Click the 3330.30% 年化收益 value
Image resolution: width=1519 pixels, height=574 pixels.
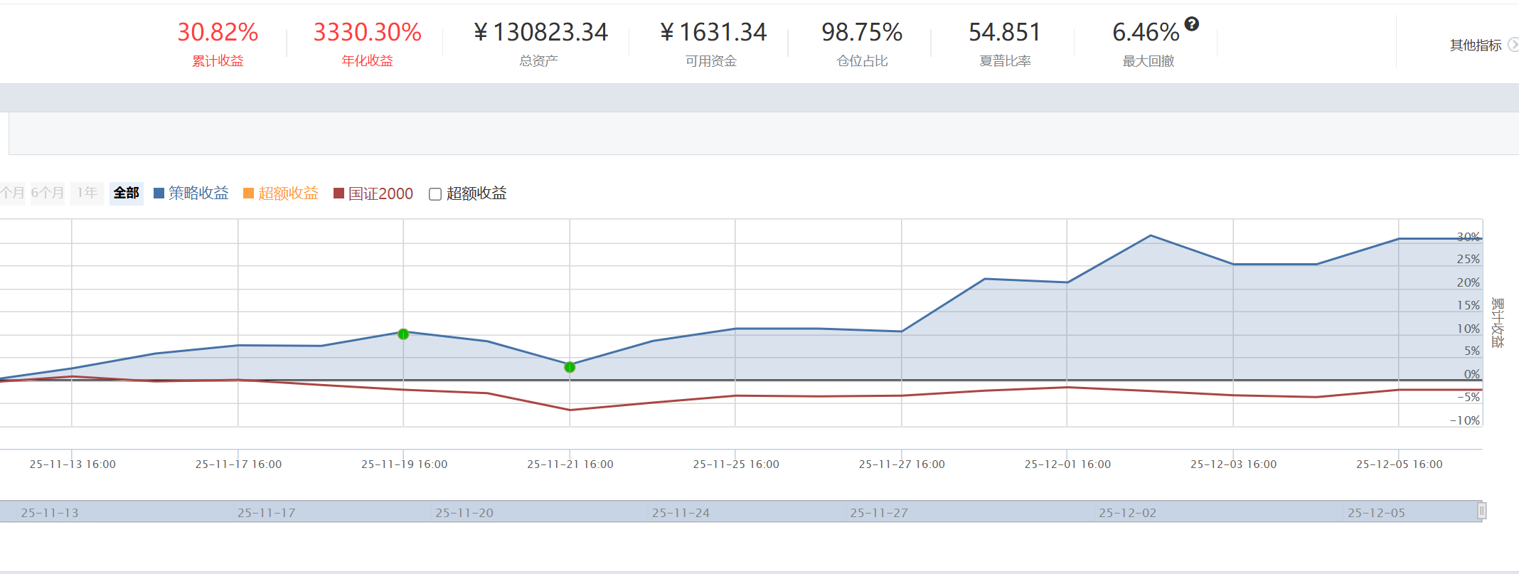point(367,32)
